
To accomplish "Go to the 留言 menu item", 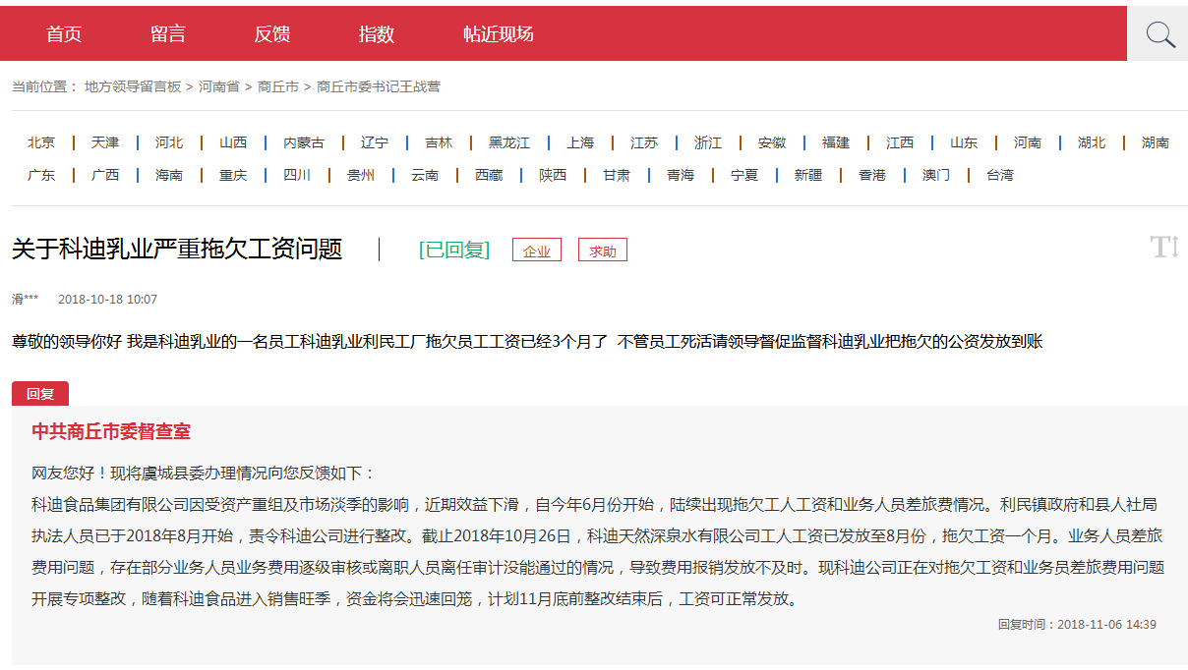I will coord(168,34).
